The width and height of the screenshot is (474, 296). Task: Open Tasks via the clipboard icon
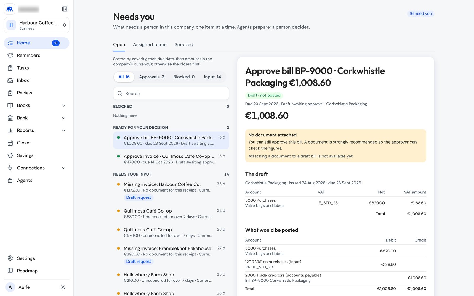click(10, 68)
